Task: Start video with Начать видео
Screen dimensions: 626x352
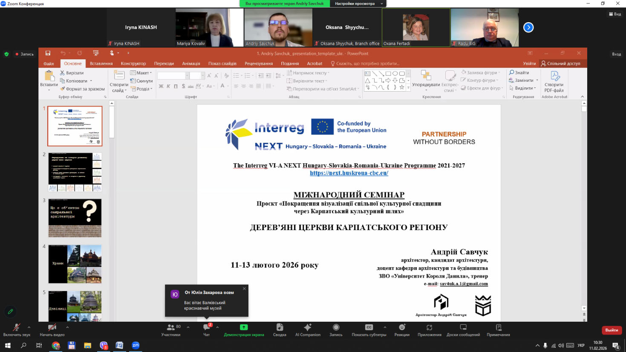Action: (52, 329)
